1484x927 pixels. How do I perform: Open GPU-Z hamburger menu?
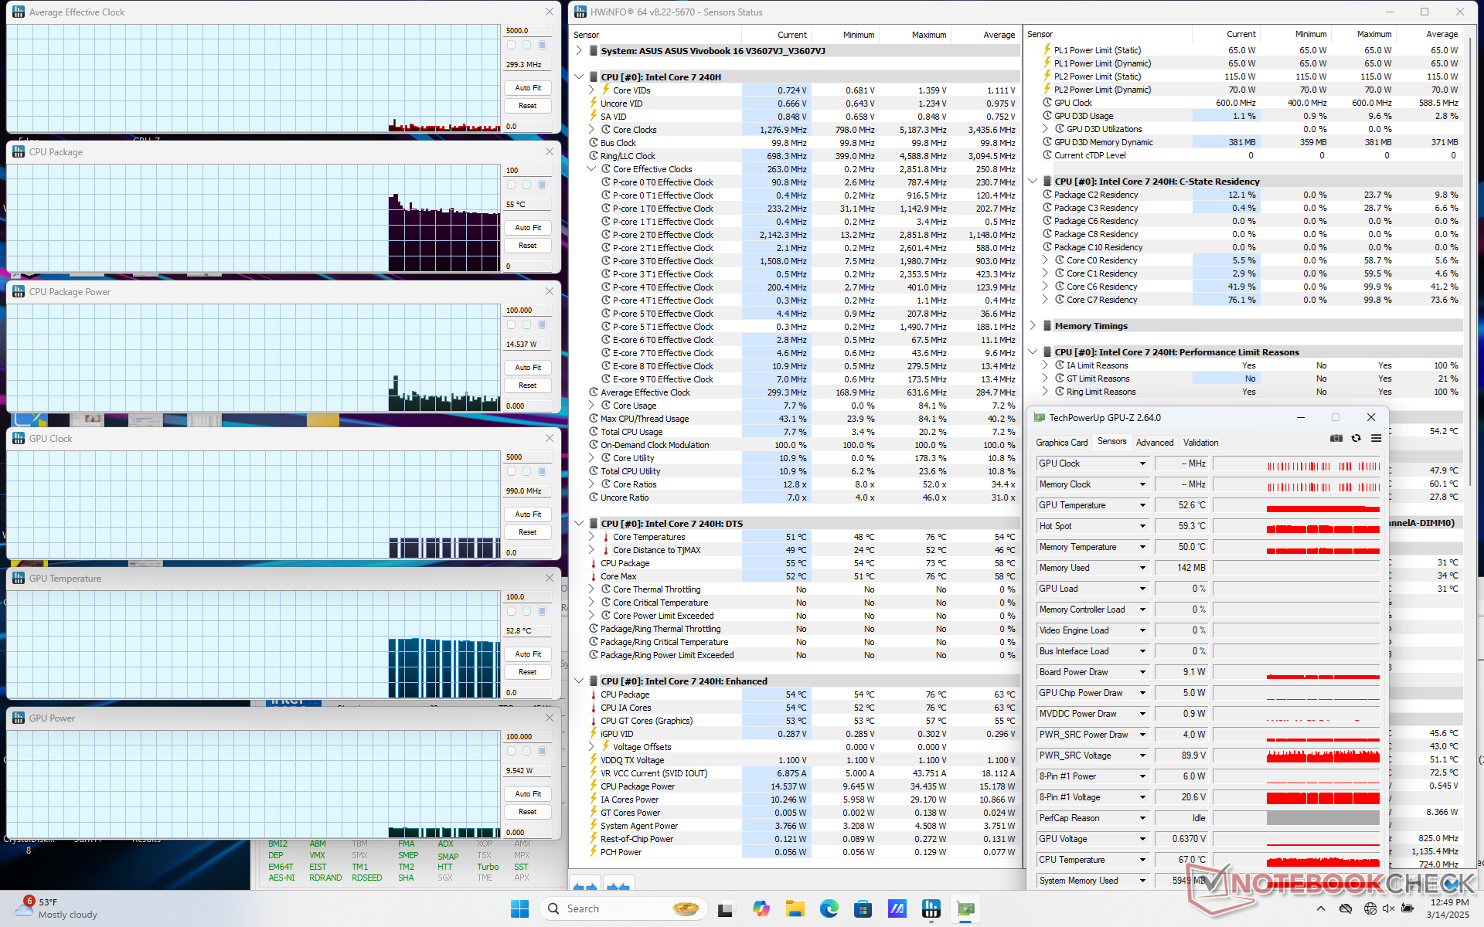point(1376,438)
